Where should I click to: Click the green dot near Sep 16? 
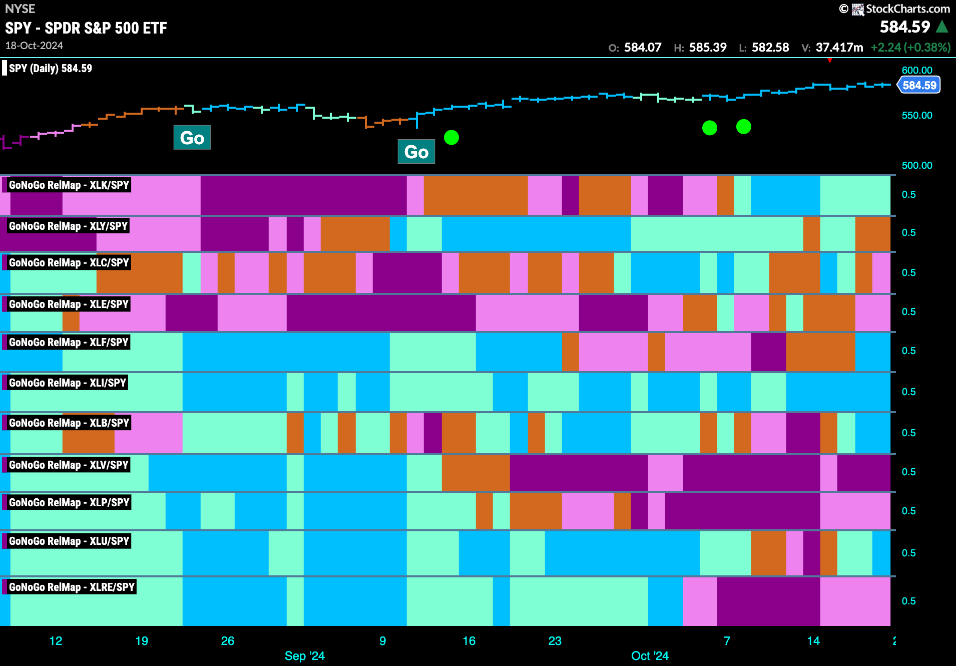click(x=451, y=137)
